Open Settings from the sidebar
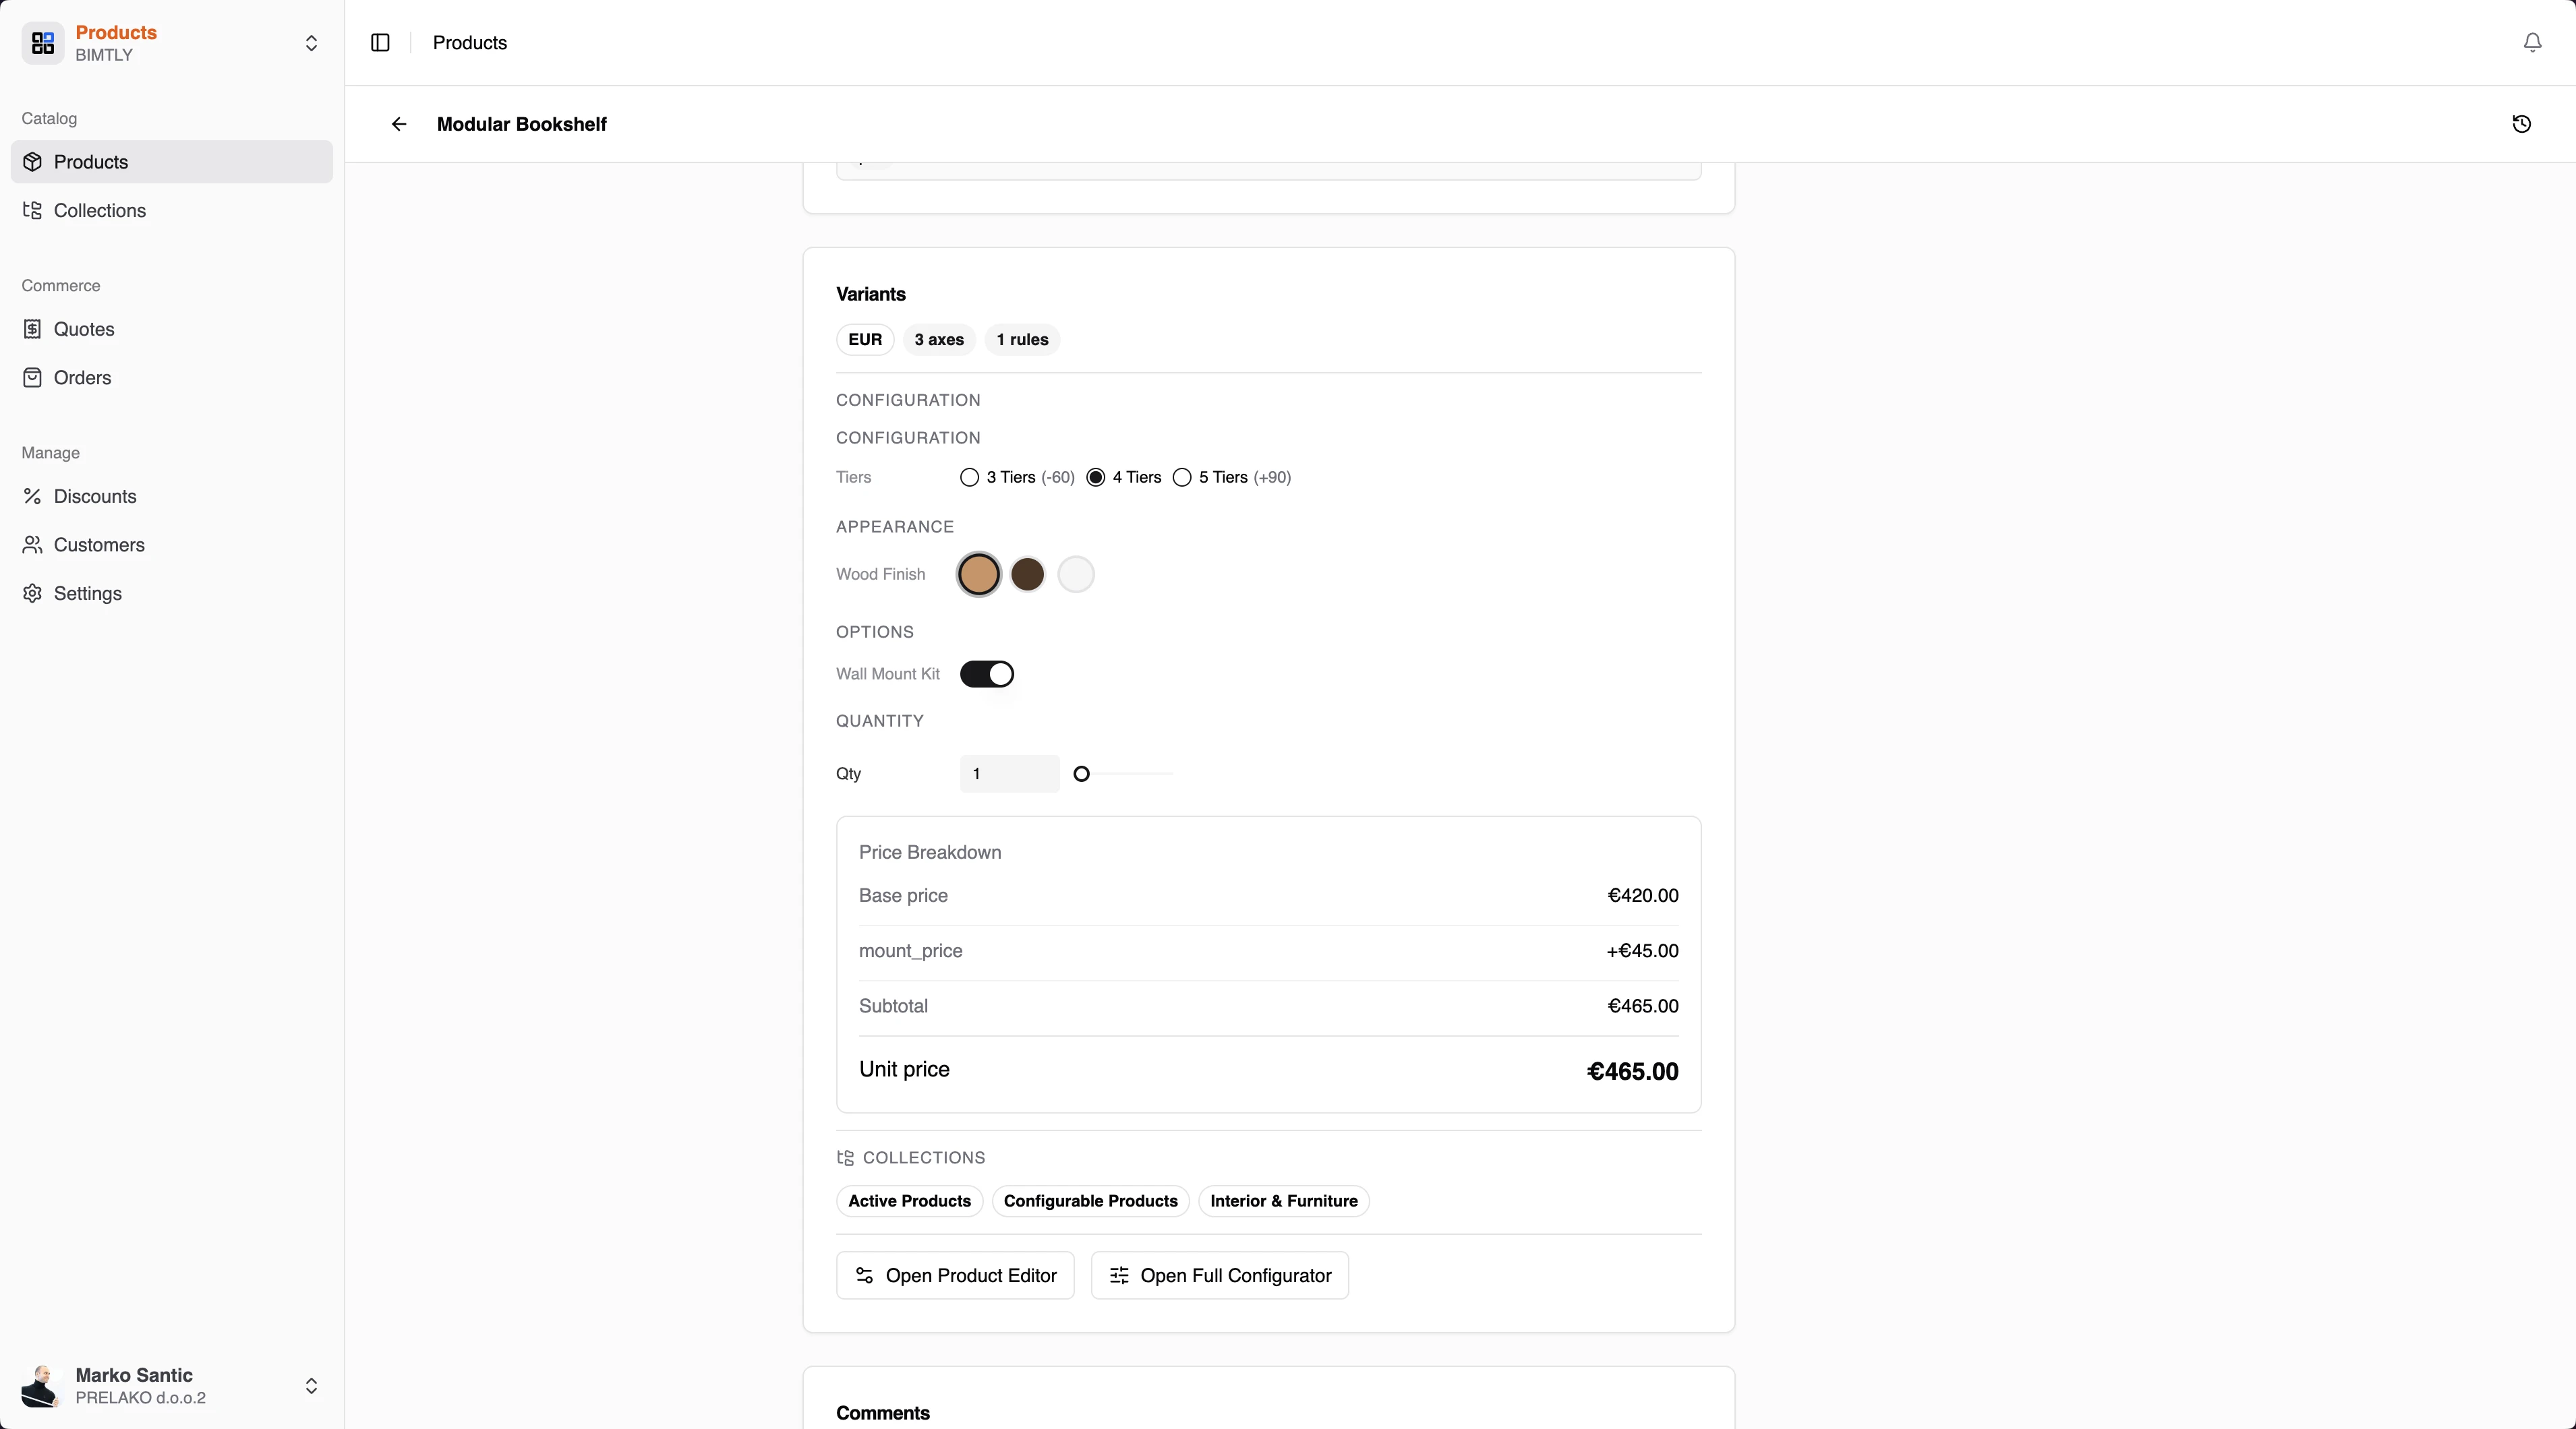 [87, 594]
